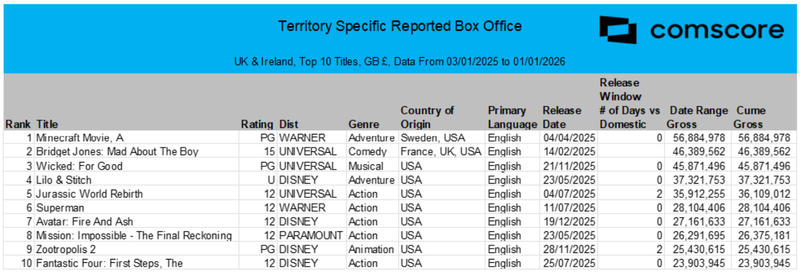
Task: Select Avatar: Fire And Ash cell
Action: point(84,222)
